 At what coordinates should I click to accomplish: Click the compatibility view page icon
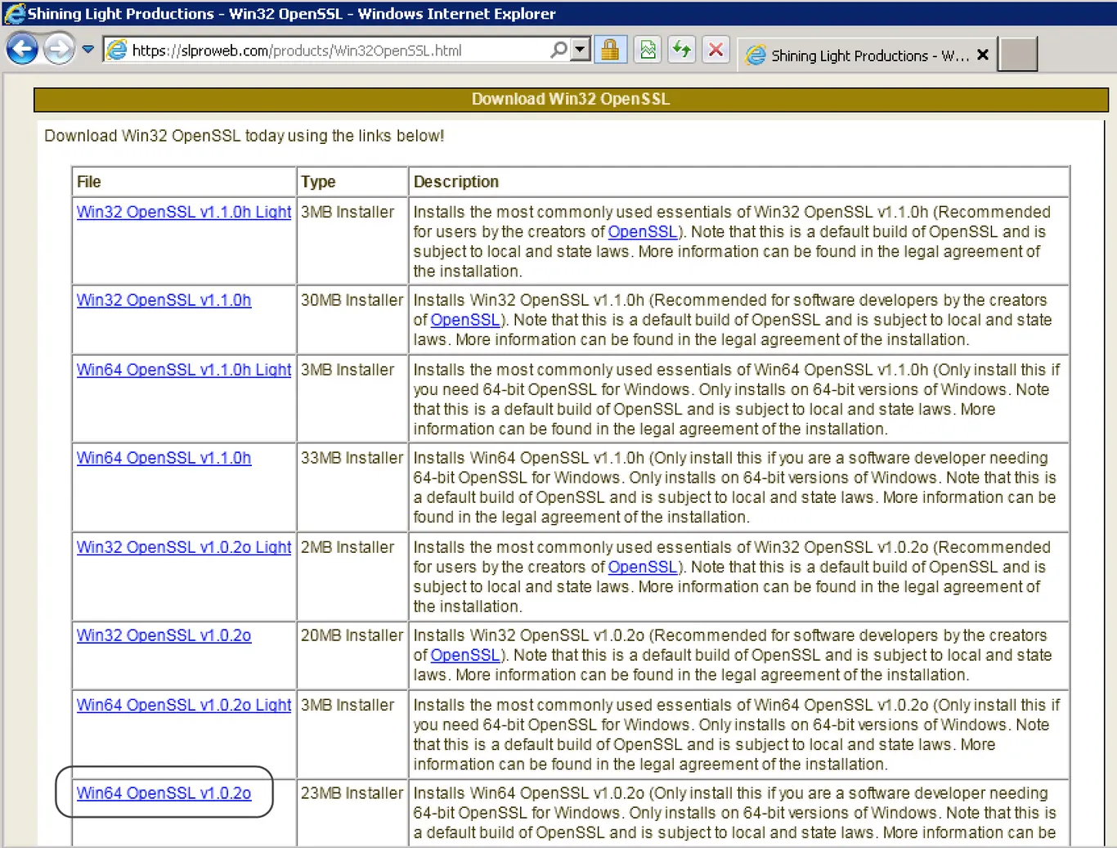coord(648,50)
